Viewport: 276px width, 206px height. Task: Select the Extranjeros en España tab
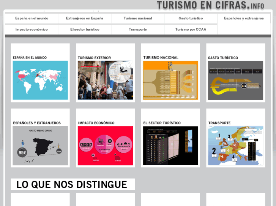point(85,19)
